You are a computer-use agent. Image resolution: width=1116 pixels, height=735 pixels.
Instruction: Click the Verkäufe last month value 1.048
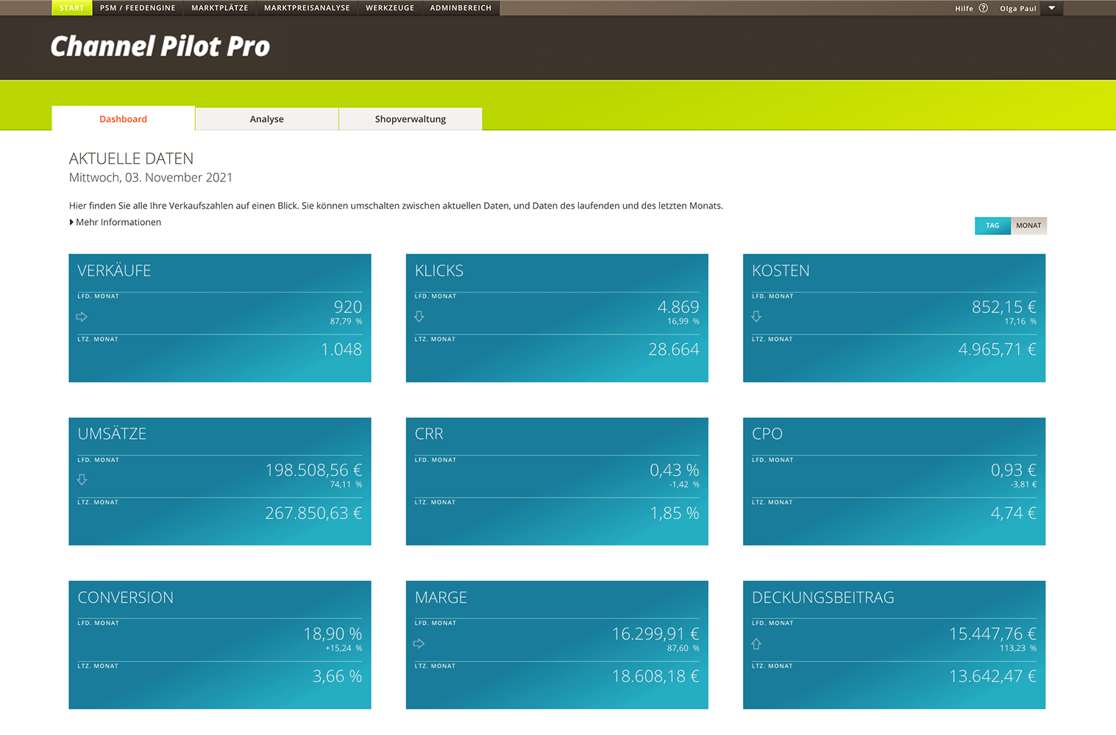(341, 350)
